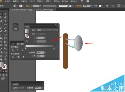The image size is (125, 92).
Task: Open the blending mode dropdown 正常
Action: 18,88
